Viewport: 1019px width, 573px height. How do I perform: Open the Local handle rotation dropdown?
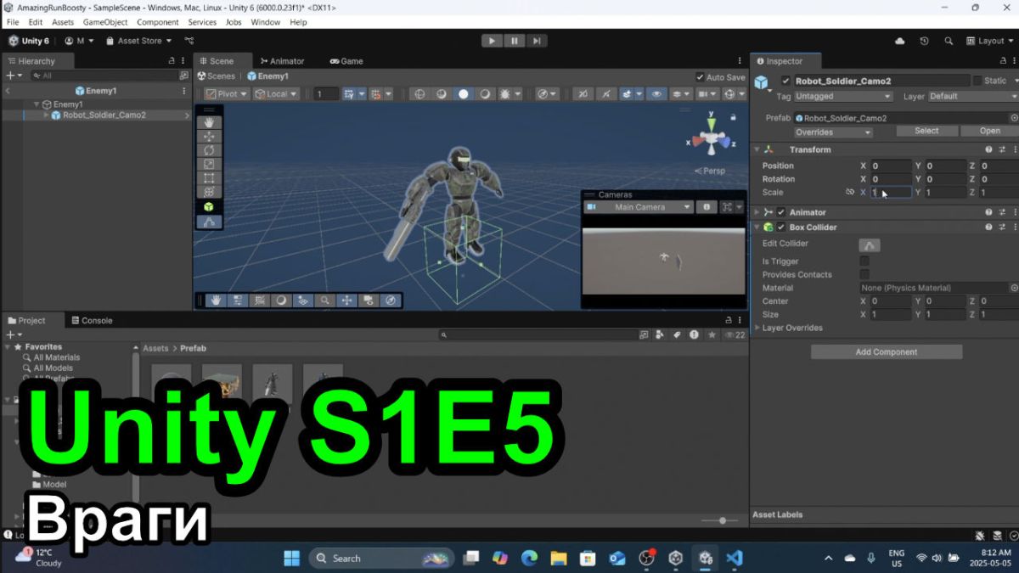276,94
